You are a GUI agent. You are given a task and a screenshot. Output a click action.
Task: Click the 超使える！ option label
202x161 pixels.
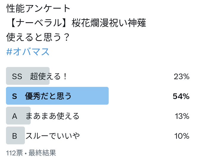click(48, 76)
